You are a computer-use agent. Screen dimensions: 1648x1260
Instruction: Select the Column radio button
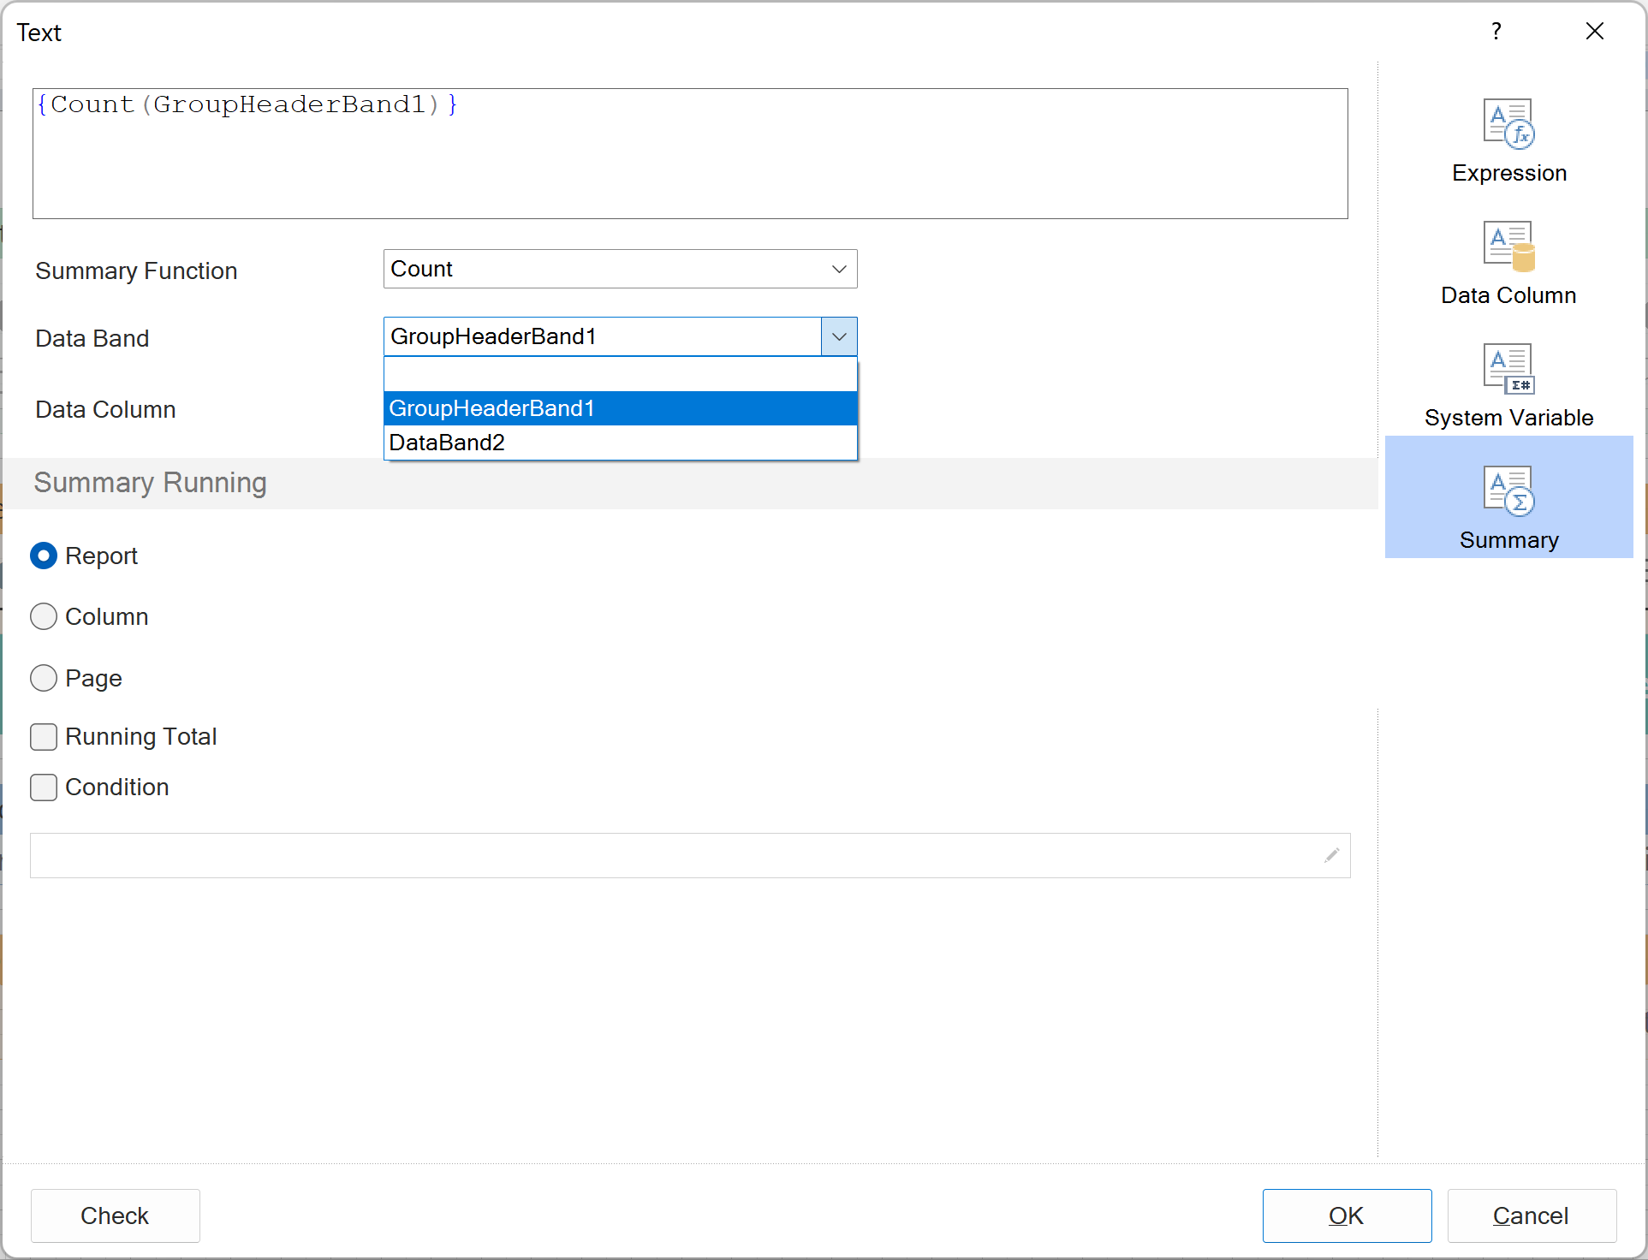tap(44, 616)
